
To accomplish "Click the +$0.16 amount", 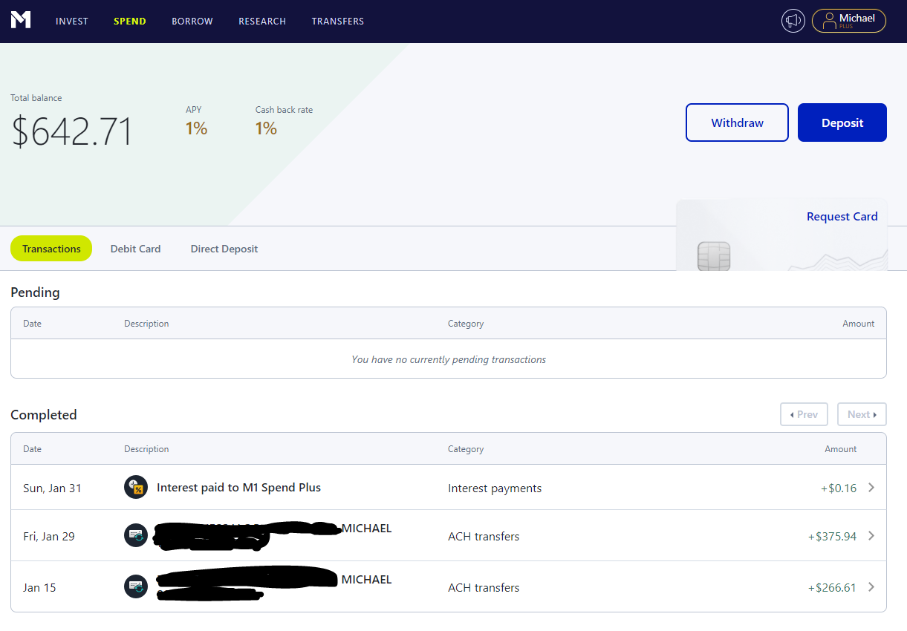I will point(839,488).
